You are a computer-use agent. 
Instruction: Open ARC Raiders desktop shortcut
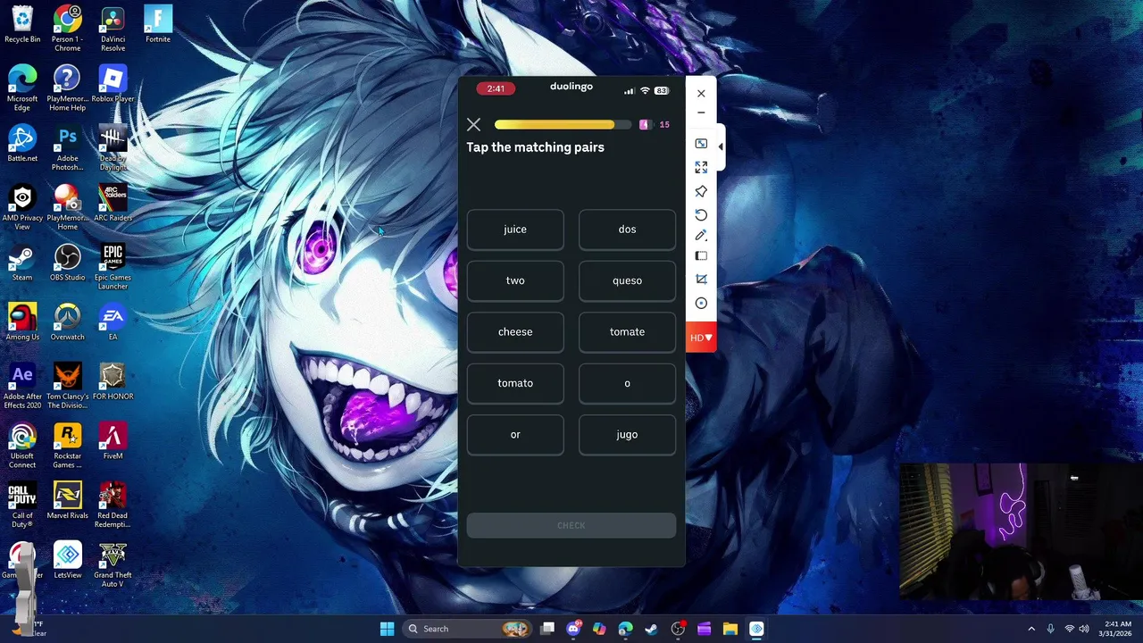(x=113, y=204)
